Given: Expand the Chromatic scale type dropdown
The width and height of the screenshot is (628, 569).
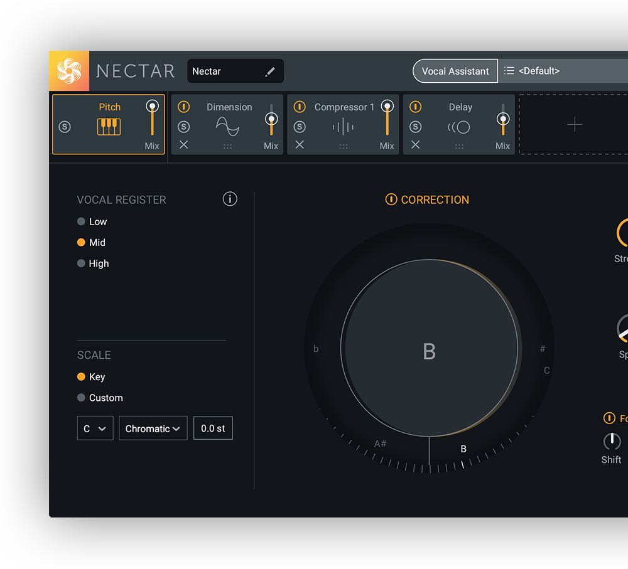Looking at the screenshot, I should tap(153, 428).
